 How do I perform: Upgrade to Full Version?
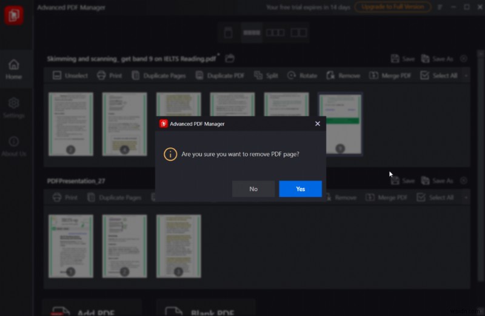(392, 7)
